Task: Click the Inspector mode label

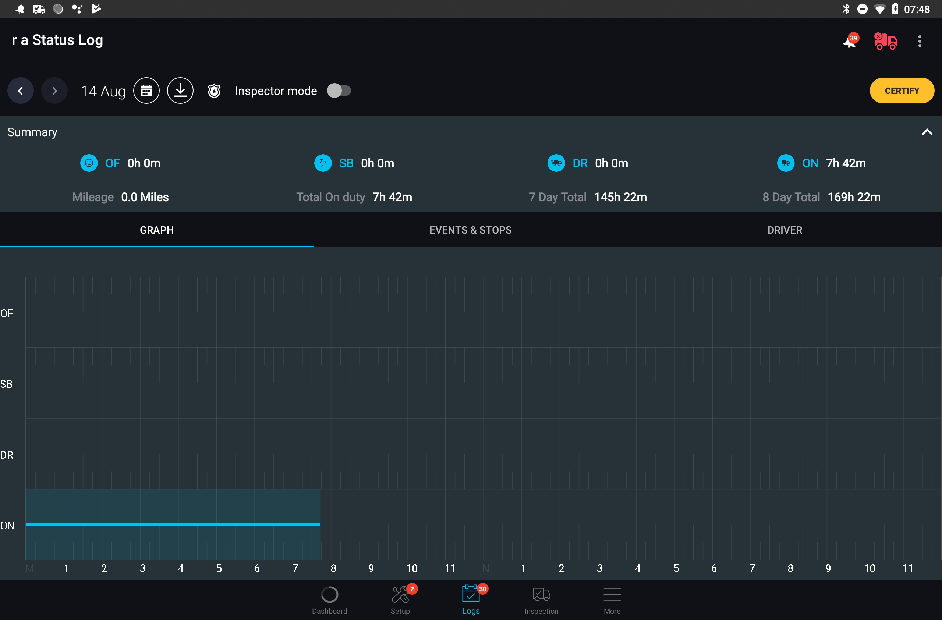Action: pyautogui.click(x=276, y=91)
